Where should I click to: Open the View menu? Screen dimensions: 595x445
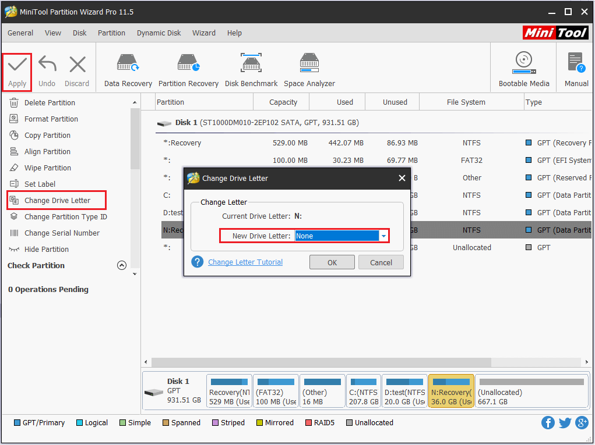[53, 33]
